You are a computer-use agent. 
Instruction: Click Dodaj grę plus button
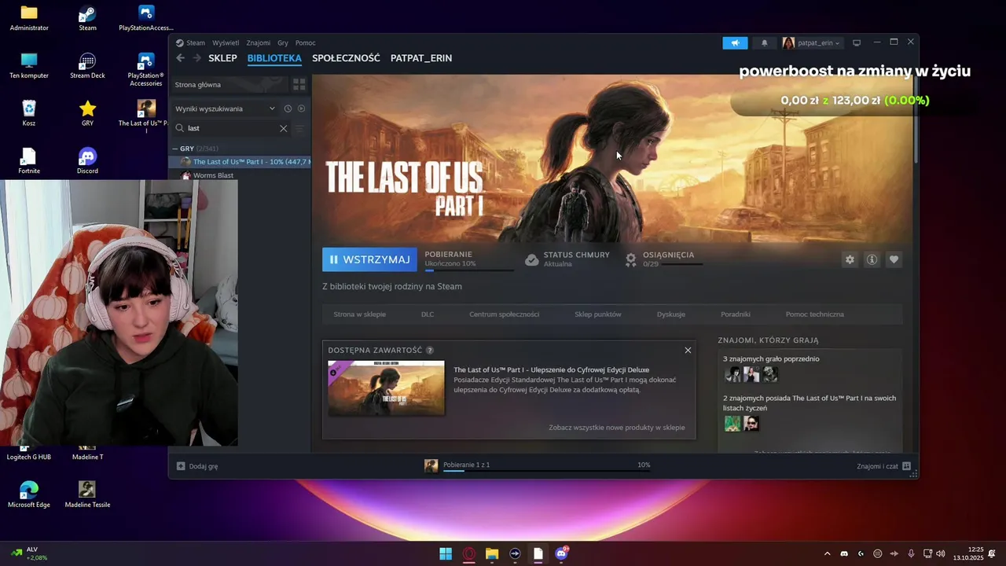click(x=181, y=466)
